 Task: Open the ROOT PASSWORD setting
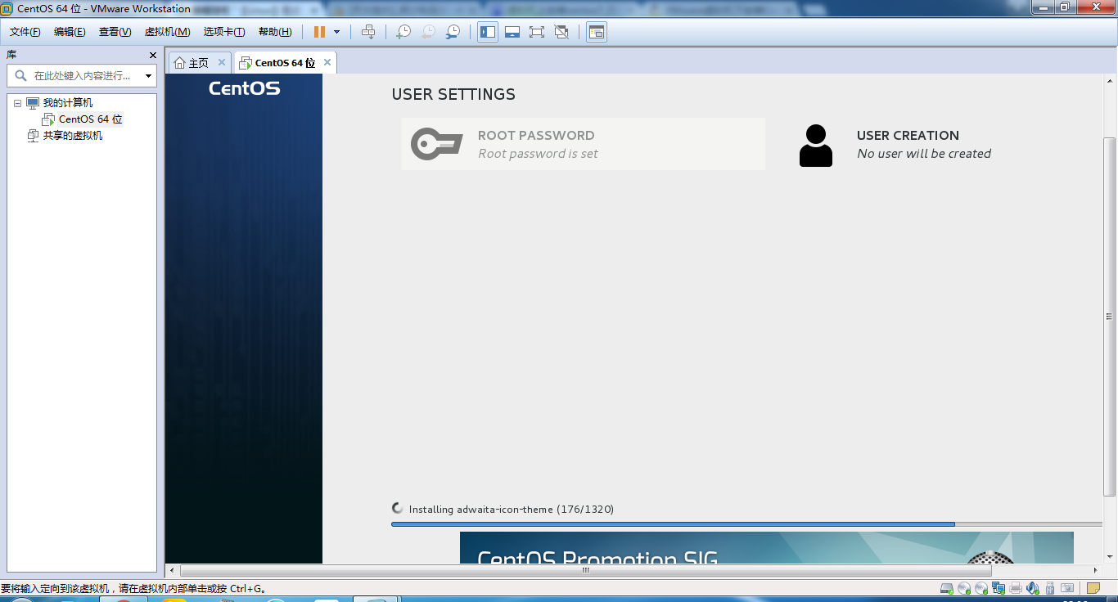[x=583, y=144]
